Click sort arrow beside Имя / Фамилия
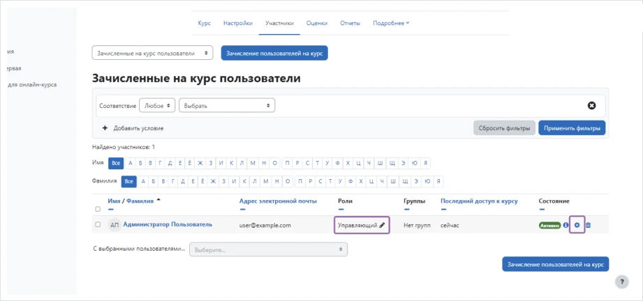Screen dimensions: 643x301 tap(158, 201)
